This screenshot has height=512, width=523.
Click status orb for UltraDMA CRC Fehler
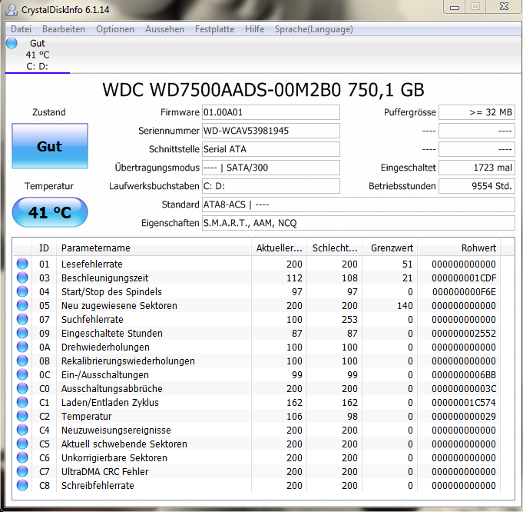coord(22,471)
